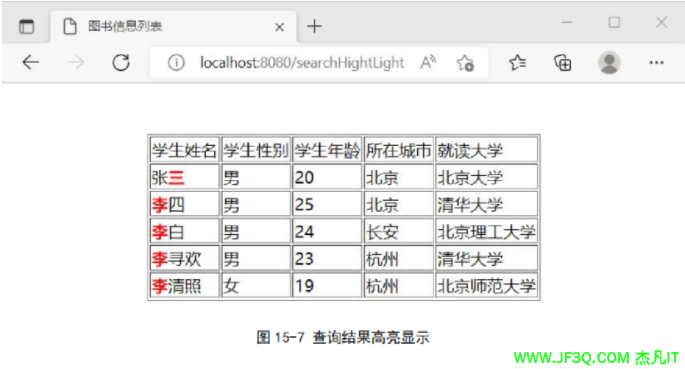This screenshot has width=685, height=369.
Task: Close the 图书信息列表 tab
Action: 279,27
